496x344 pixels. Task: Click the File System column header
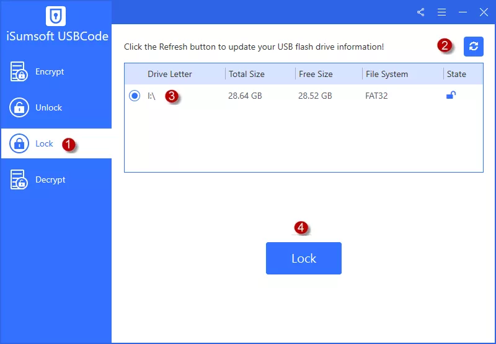pyautogui.click(x=387, y=74)
